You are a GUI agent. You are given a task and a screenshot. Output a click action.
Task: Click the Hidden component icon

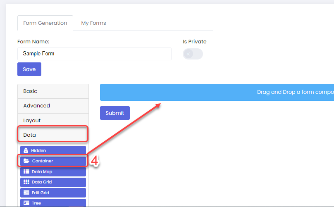(26, 150)
